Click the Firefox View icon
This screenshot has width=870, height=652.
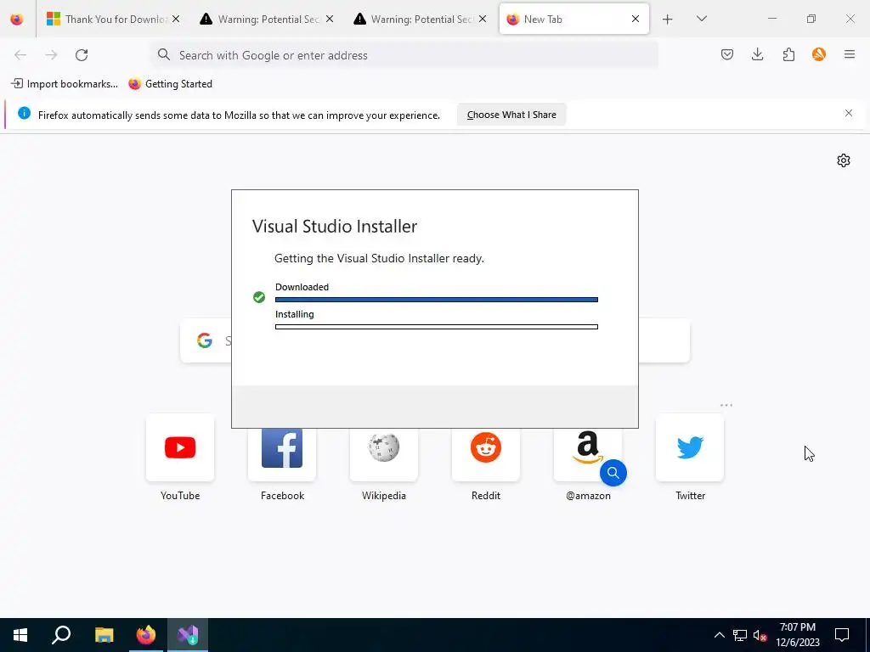[x=17, y=19]
